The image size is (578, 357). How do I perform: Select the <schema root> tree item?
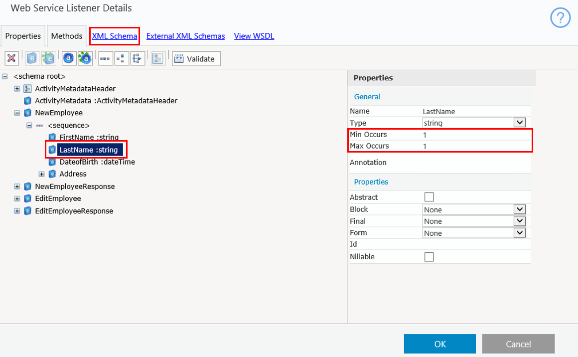(39, 76)
